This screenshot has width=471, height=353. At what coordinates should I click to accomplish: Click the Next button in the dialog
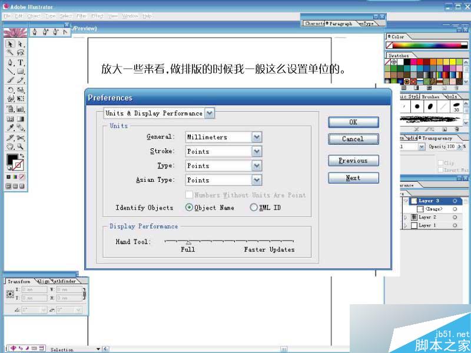tap(353, 178)
